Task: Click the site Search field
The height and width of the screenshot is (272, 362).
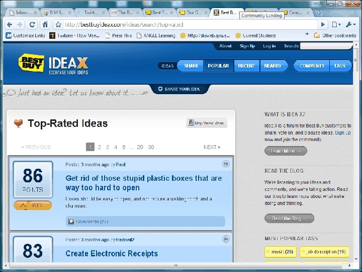Action: pyautogui.click(x=326, y=46)
